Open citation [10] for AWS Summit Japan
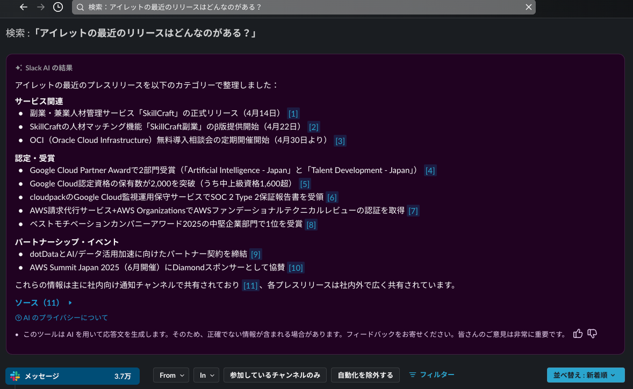The width and height of the screenshot is (633, 389). tap(296, 268)
